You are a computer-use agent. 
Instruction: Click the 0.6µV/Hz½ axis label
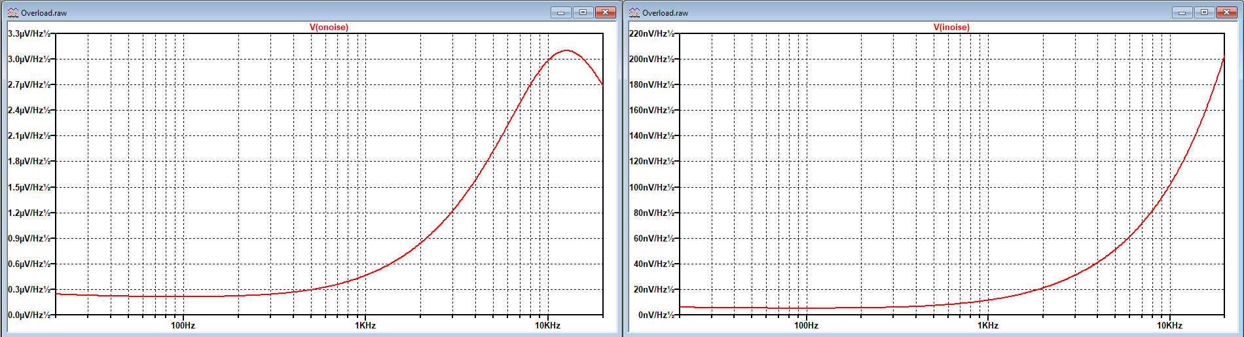(x=29, y=264)
